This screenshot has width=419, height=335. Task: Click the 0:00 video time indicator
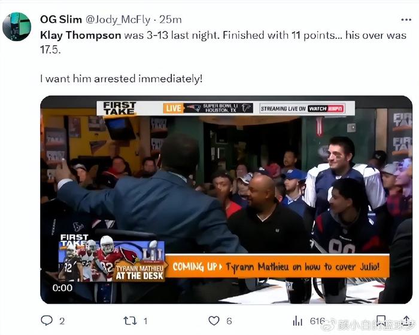pyautogui.click(x=62, y=288)
